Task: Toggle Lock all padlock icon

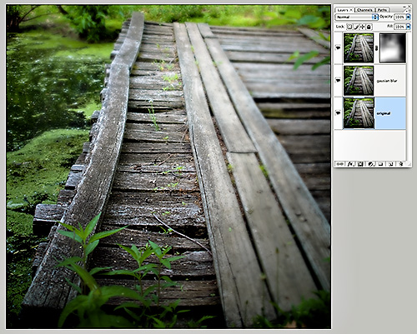Action: pyautogui.click(x=369, y=27)
